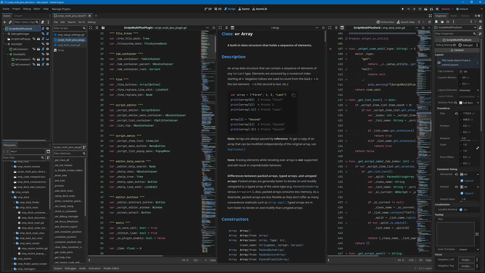The image size is (485, 273).
Task: Open Layout Direction dropdown
Action: (x=469, y=90)
